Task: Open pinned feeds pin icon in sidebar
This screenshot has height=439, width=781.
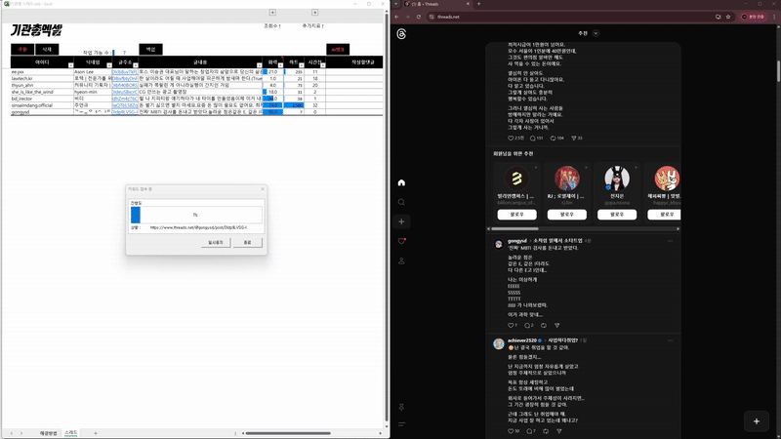Action: coord(401,407)
